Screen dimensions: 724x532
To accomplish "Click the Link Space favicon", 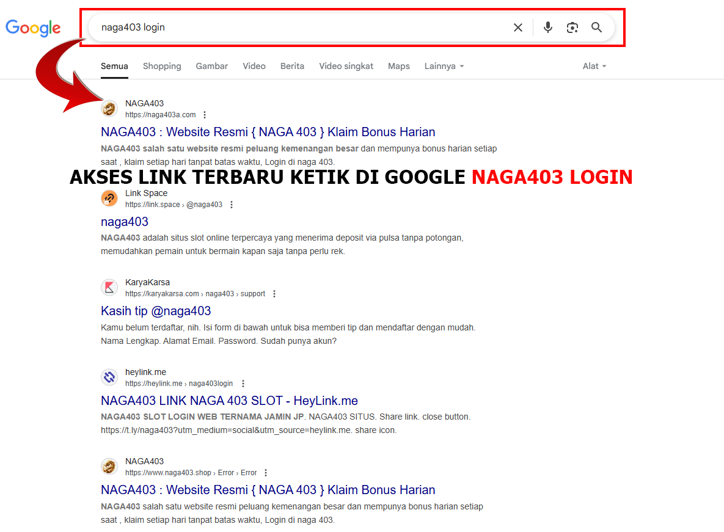I will (109, 199).
